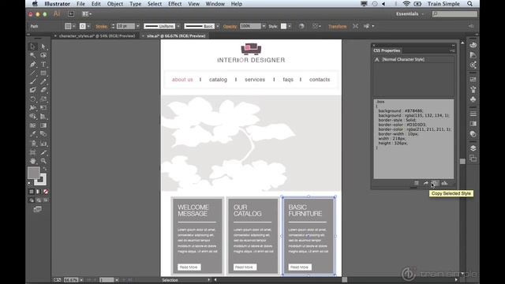
Task: Click the Isolate Selected Object icon
Action: (355, 26)
